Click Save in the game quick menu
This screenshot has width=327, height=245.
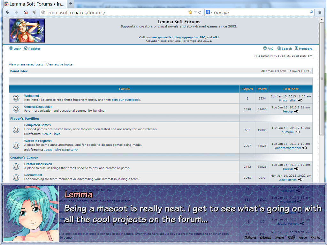point(279,237)
